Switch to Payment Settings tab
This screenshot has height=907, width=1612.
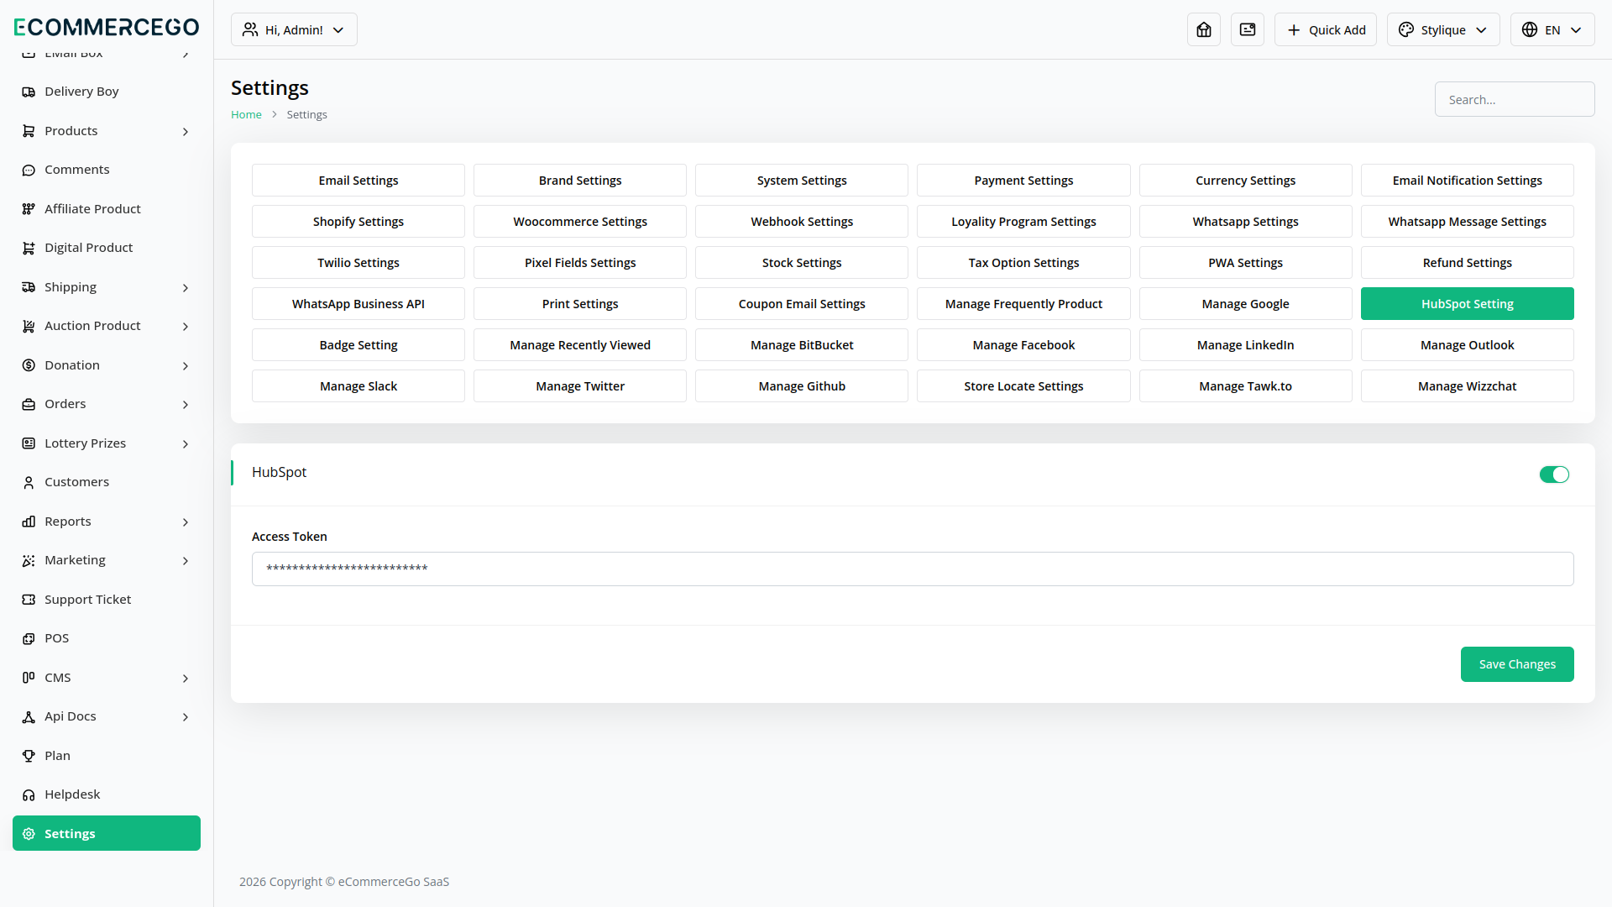1023,181
